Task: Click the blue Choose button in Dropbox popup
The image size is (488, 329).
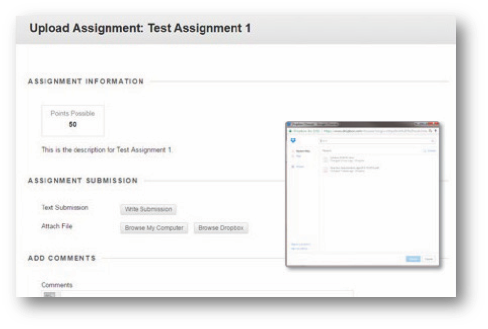Action: [x=413, y=259]
